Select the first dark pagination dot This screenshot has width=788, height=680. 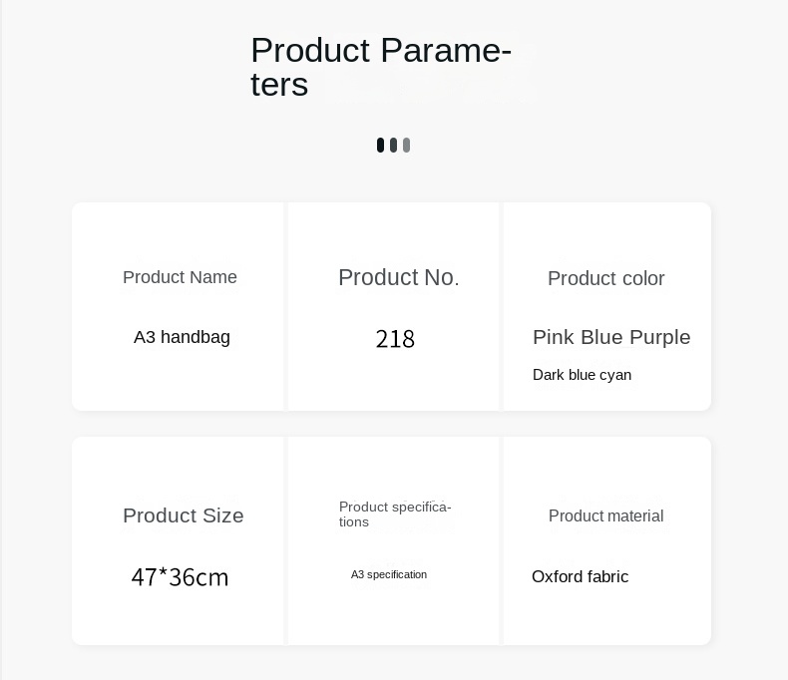[x=380, y=146]
